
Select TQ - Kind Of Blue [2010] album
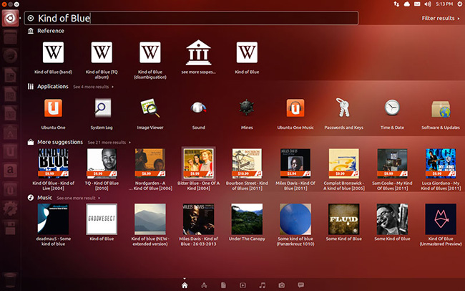point(102,163)
